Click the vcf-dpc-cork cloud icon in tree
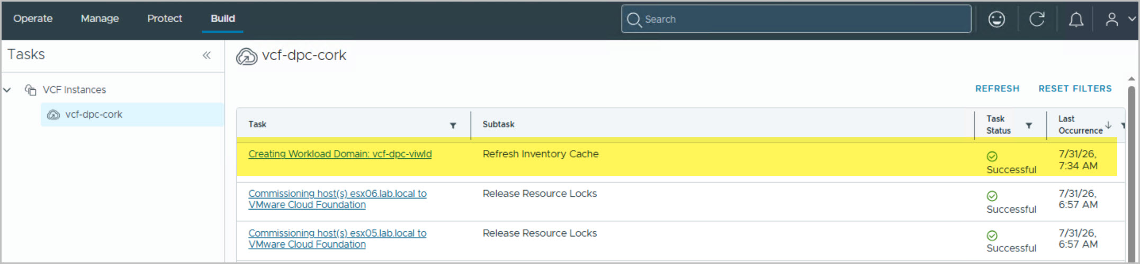The height and width of the screenshot is (264, 1140). [x=53, y=115]
